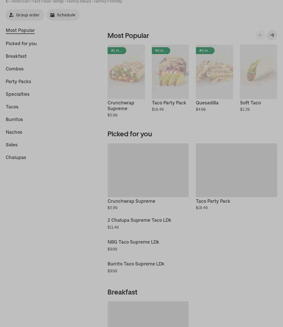Viewport: 283px width, 327px height.
Task: Go to the Chalupas section
Action: point(16,157)
